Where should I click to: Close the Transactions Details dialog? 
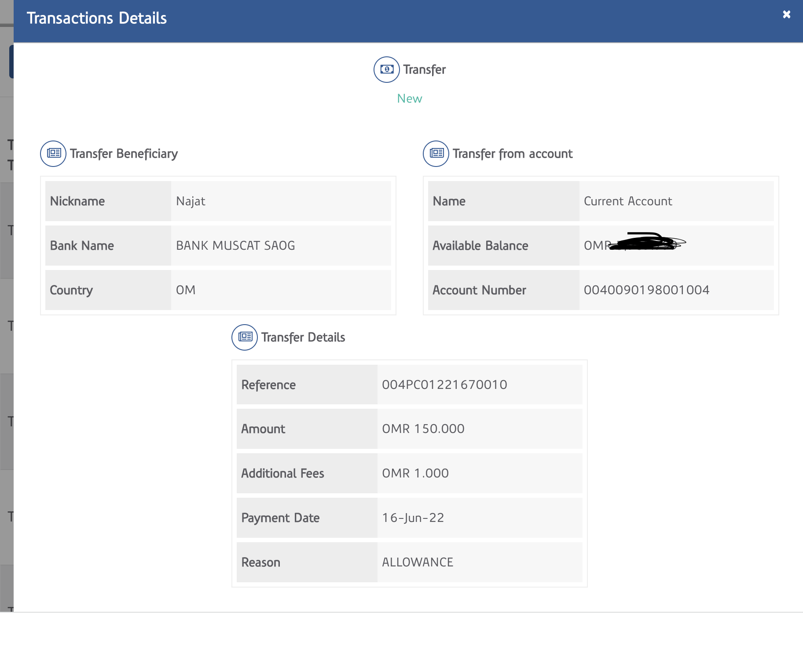[786, 15]
